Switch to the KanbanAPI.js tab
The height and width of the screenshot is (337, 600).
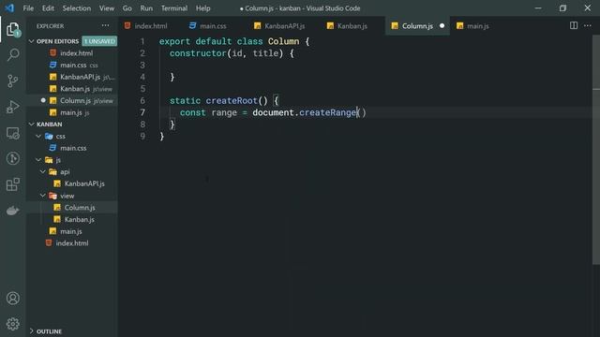coord(279,26)
